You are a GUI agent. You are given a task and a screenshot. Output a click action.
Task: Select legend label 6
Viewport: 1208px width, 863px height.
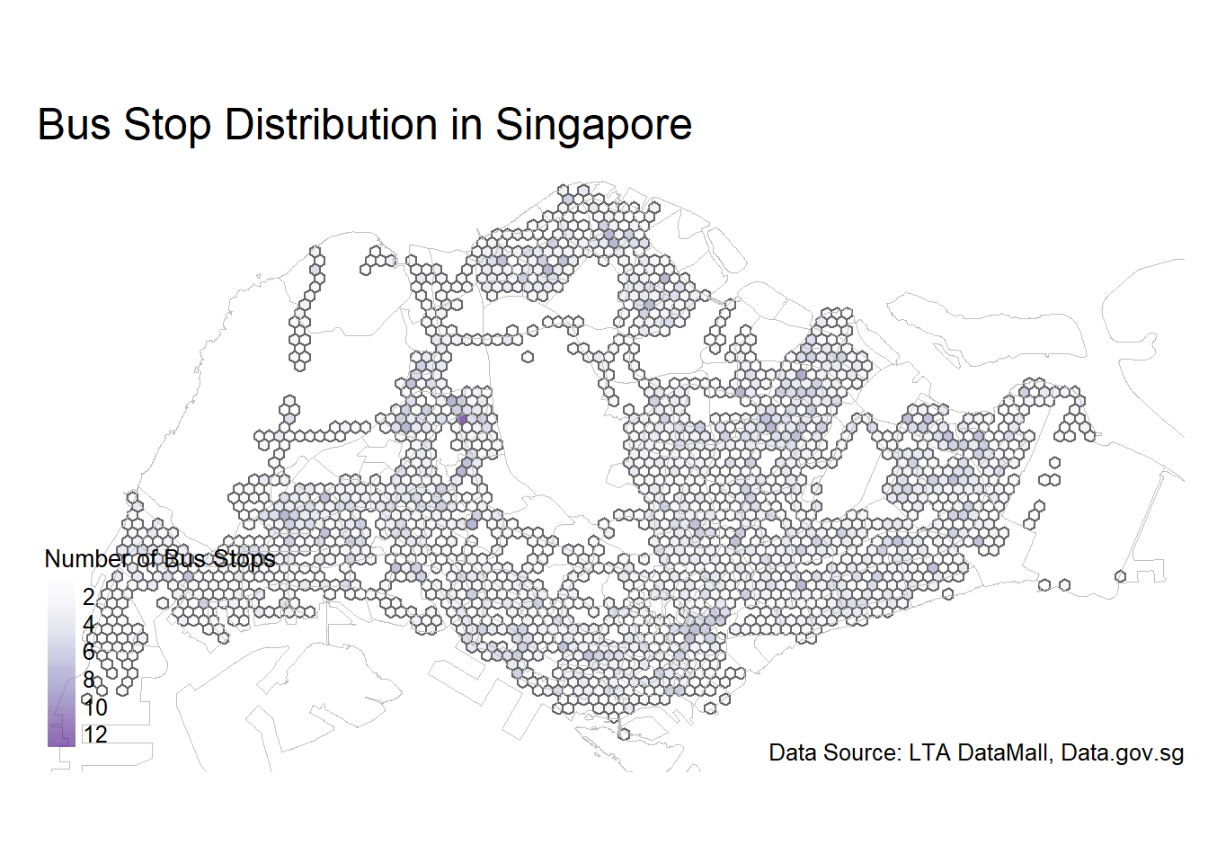click(88, 652)
